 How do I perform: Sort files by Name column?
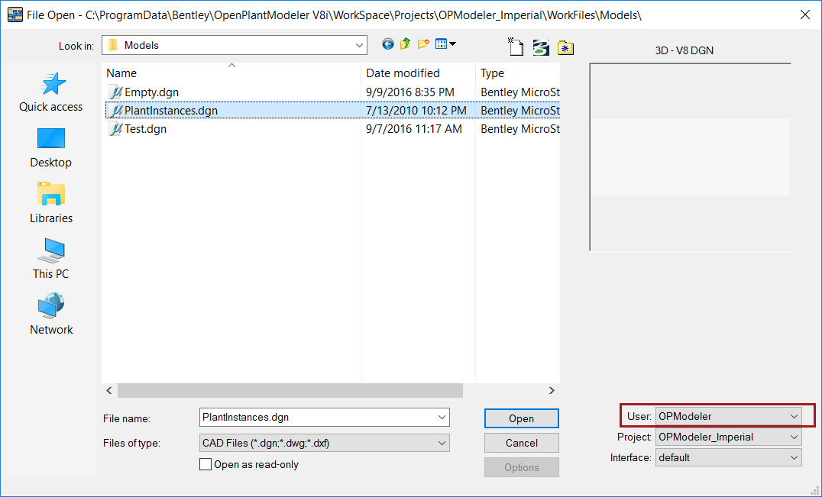coord(231,73)
